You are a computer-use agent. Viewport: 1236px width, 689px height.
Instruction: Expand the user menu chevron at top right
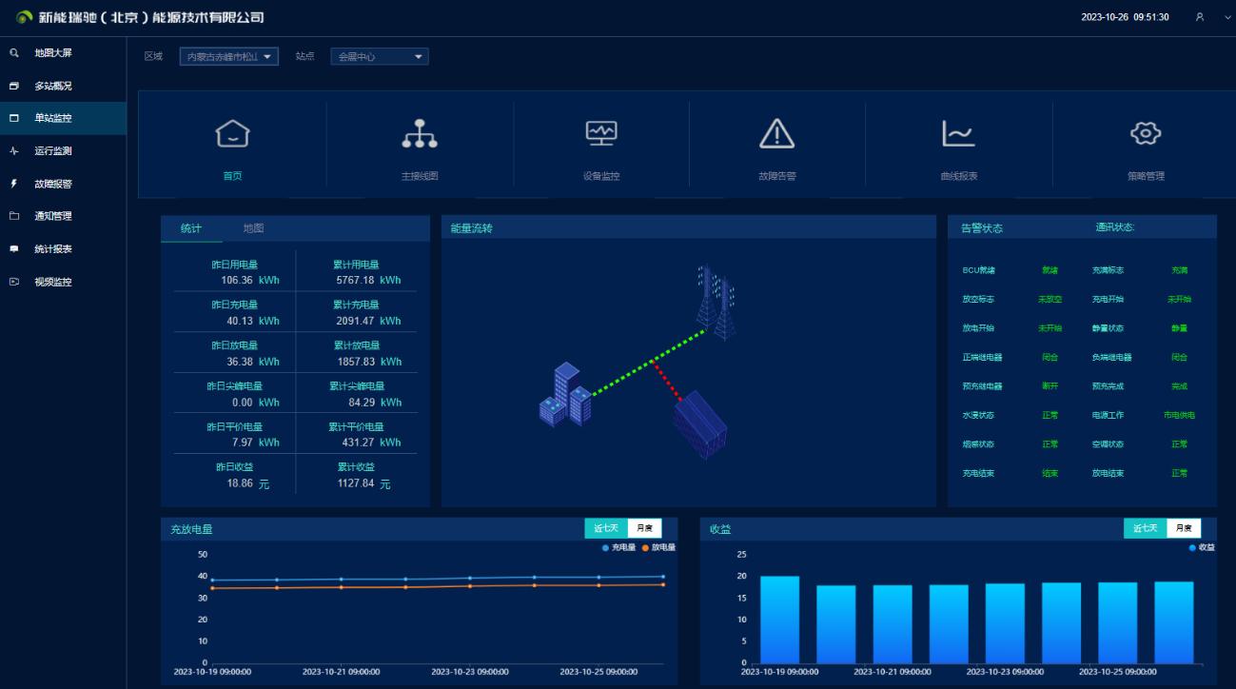(1226, 17)
